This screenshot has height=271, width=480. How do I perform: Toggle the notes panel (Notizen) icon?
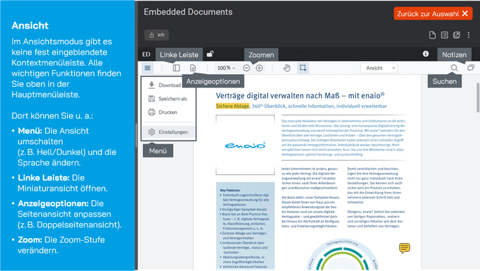pos(471,68)
